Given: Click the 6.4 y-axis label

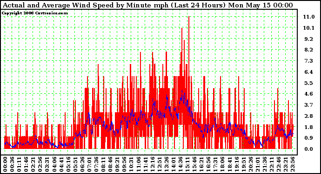Looking at the screenshot, I should (x=309, y=72).
